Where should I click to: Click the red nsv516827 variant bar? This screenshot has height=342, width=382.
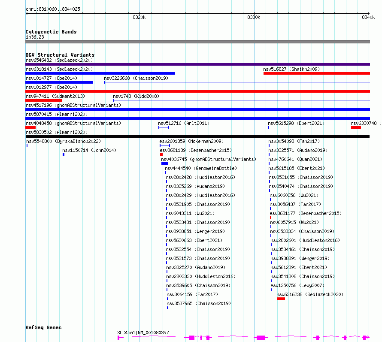317,73
